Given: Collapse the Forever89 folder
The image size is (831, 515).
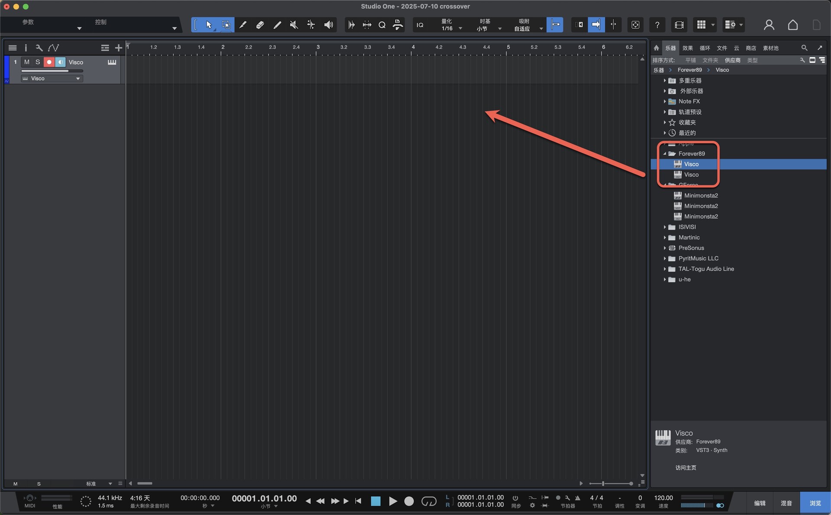Looking at the screenshot, I should coord(665,154).
